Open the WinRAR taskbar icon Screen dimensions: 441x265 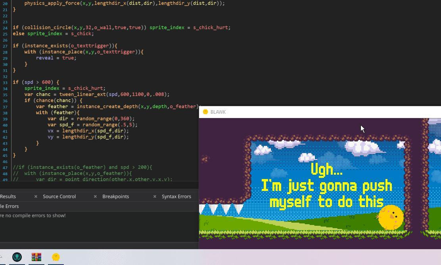36,257
